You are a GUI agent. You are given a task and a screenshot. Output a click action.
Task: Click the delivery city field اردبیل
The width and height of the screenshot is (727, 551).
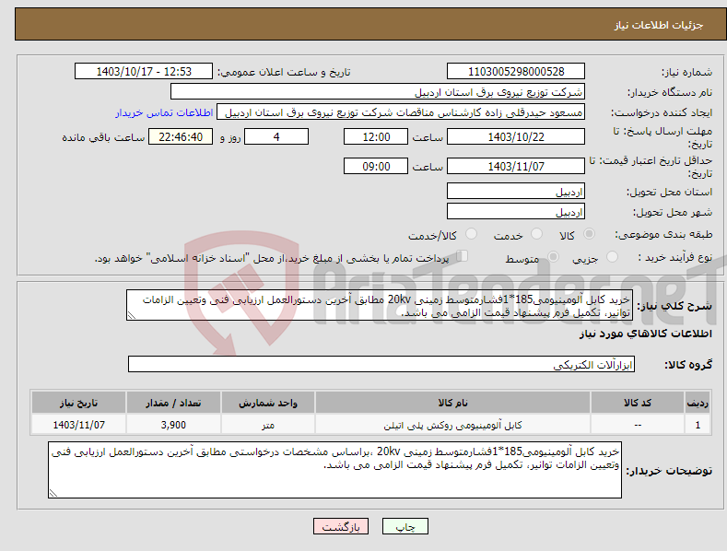click(x=516, y=212)
